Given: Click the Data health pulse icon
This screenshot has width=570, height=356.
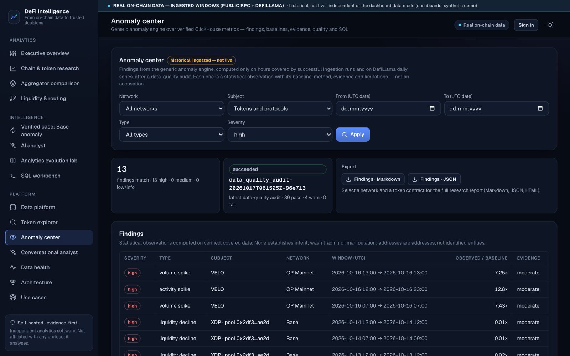Looking at the screenshot, I should point(13,267).
